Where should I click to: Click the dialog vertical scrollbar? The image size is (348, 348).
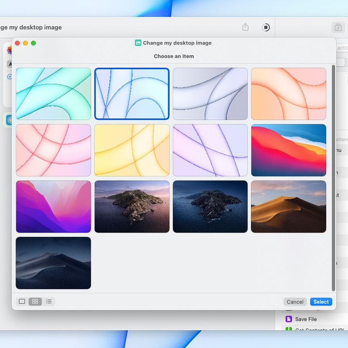(x=333, y=178)
